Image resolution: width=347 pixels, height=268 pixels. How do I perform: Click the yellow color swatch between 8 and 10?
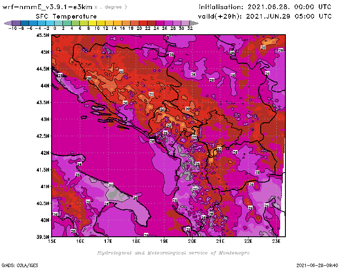click(x=92, y=23)
